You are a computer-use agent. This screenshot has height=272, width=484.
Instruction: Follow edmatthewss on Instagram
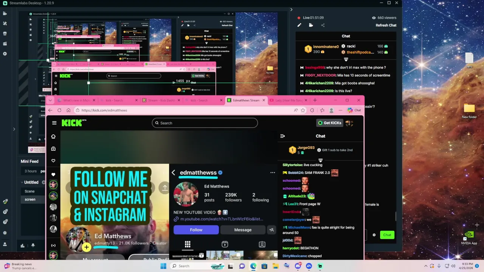(196, 230)
